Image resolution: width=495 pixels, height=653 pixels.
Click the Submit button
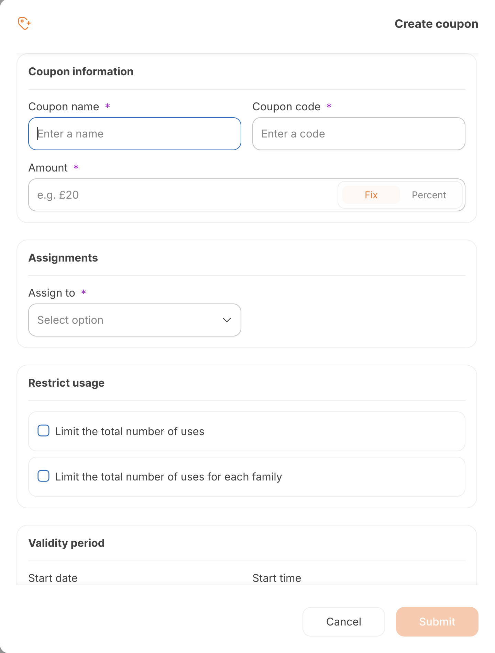437,622
